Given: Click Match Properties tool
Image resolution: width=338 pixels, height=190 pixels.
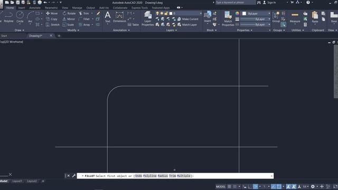Looking at the screenshot, I should pos(228,18).
